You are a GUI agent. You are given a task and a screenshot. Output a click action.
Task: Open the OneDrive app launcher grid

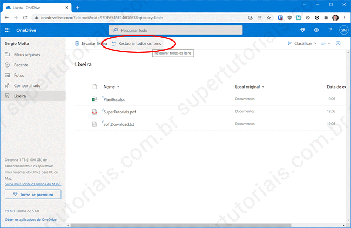coord(7,30)
